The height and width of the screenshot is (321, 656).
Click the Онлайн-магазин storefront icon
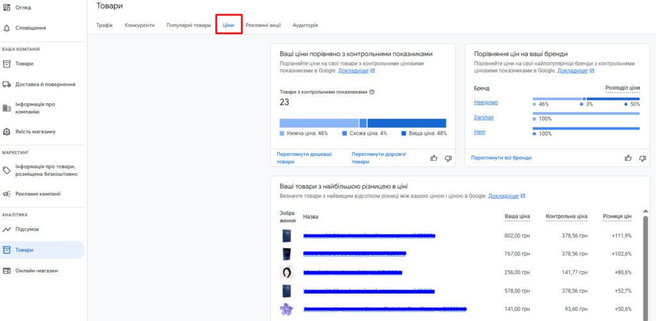tap(6, 271)
